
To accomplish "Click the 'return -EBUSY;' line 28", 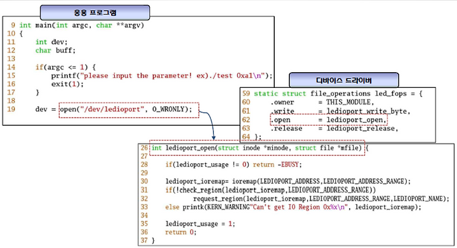I will pyautogui.click(x=234, y=164).
